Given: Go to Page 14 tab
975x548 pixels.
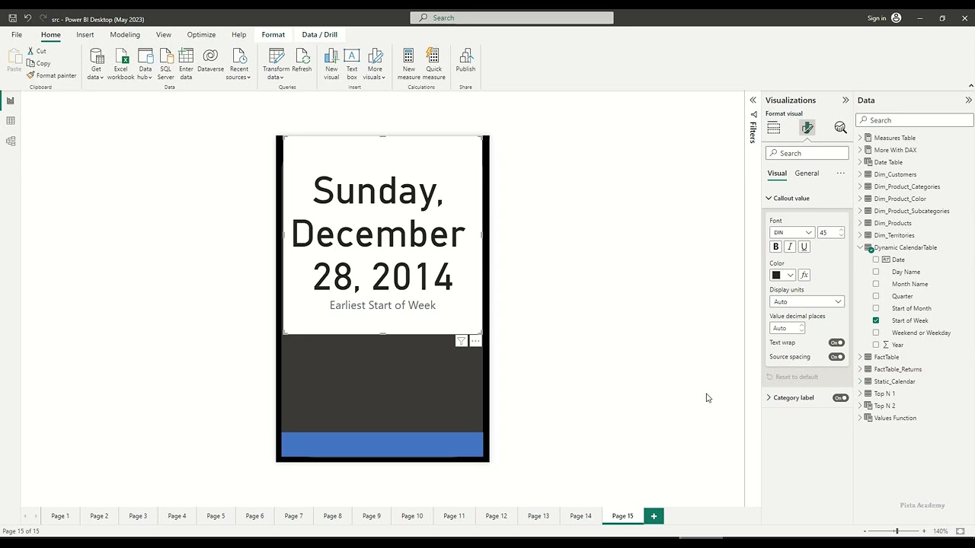Looking at the screenshot, I should pos(580,516).
